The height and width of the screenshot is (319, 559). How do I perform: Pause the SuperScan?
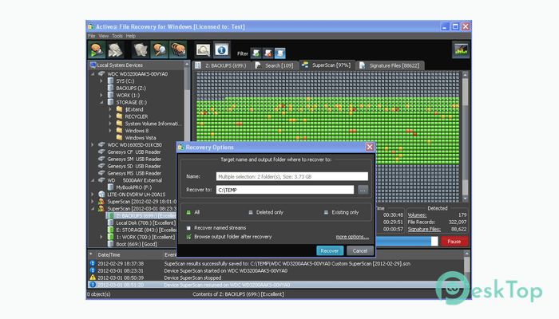(x=454, y=242)
